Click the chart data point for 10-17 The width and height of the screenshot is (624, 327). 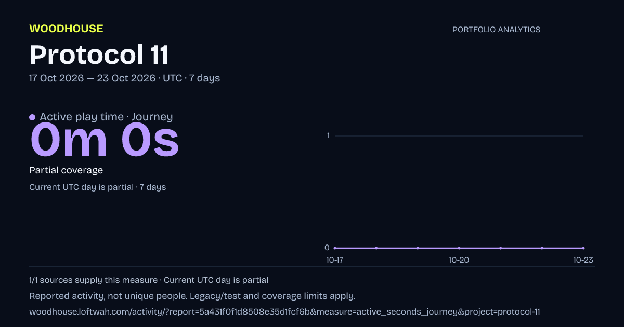[334, 248]
